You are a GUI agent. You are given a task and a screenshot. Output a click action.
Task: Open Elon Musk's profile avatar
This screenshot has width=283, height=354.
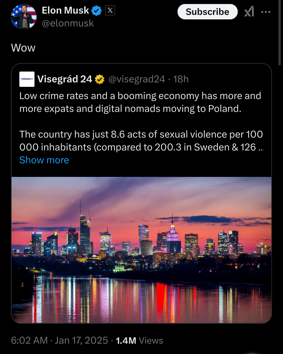coord(24,17)
